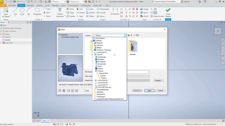Choose OneDrive - Personal in list
The width and height of the screenshot is (225, 126).
pos(102,50)
